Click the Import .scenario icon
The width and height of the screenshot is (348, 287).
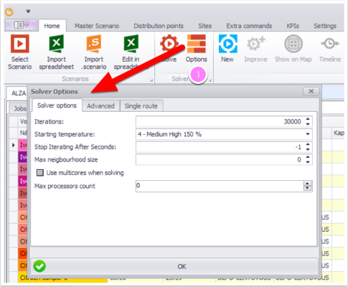pos(93,44)
